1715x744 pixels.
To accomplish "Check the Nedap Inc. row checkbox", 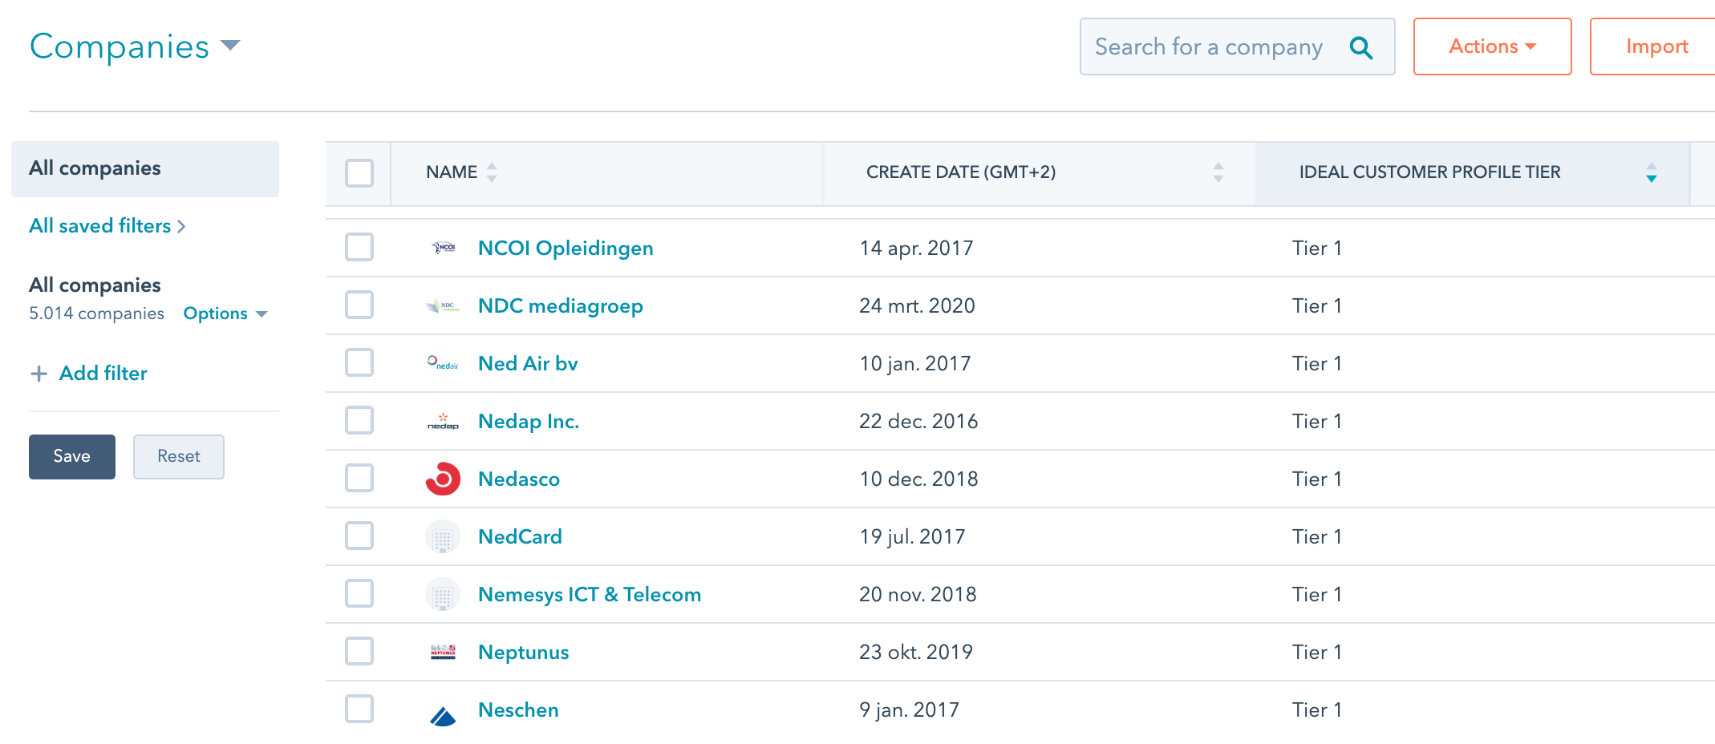I will click(x=359, y=420).
